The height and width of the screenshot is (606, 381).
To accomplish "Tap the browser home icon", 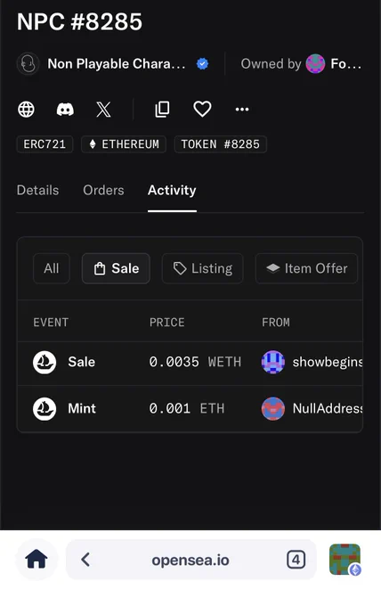I will 36,560.
